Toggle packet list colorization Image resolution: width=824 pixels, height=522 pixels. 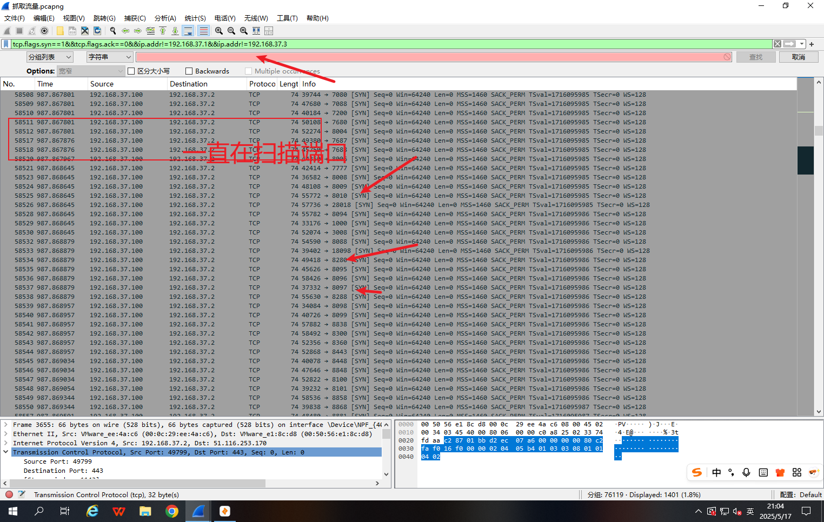pyautogui.click(x=203, y=31)
